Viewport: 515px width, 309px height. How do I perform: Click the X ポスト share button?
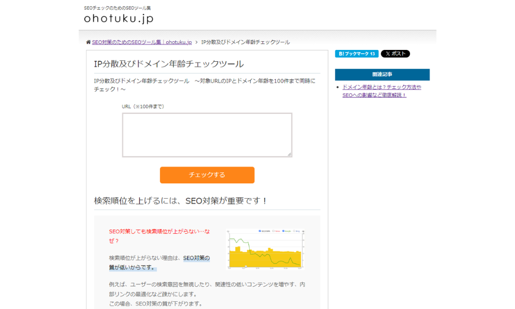395,54
